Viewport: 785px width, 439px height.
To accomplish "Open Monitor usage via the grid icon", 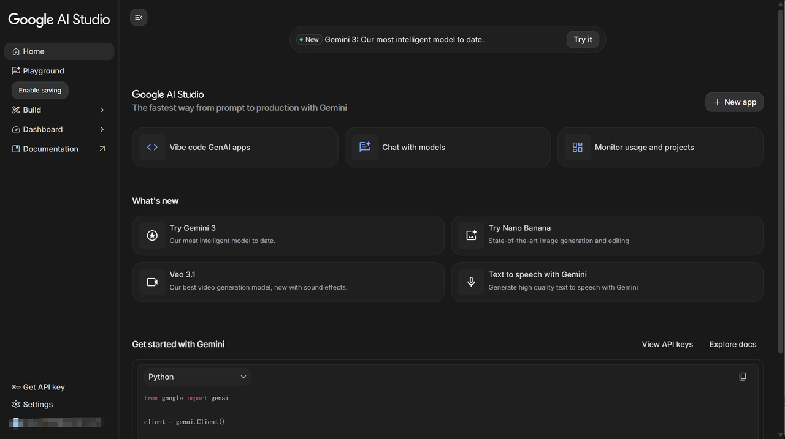I will pos(577,147).
